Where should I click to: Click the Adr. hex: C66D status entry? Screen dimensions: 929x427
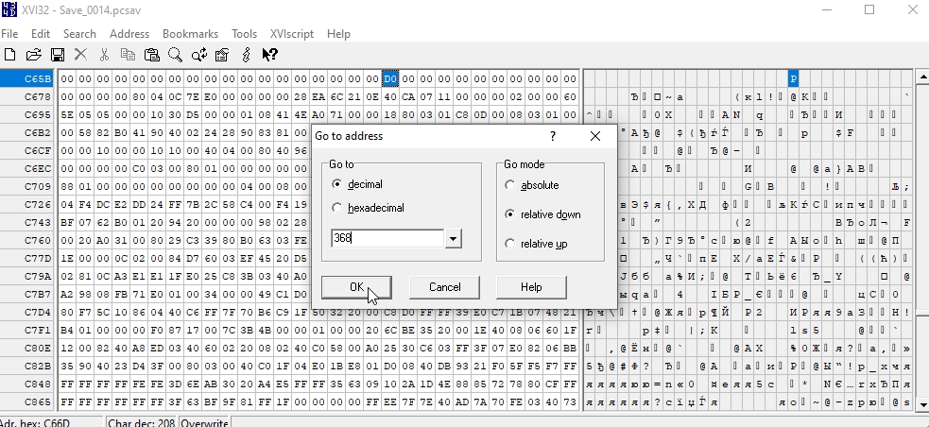52,423
